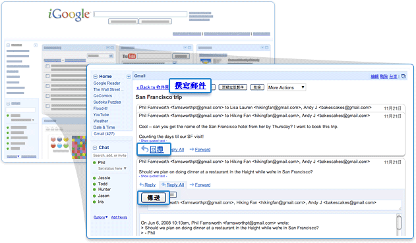Open the Home tab dropdown arrow
The image size is (416, 243).
point(129,77)
